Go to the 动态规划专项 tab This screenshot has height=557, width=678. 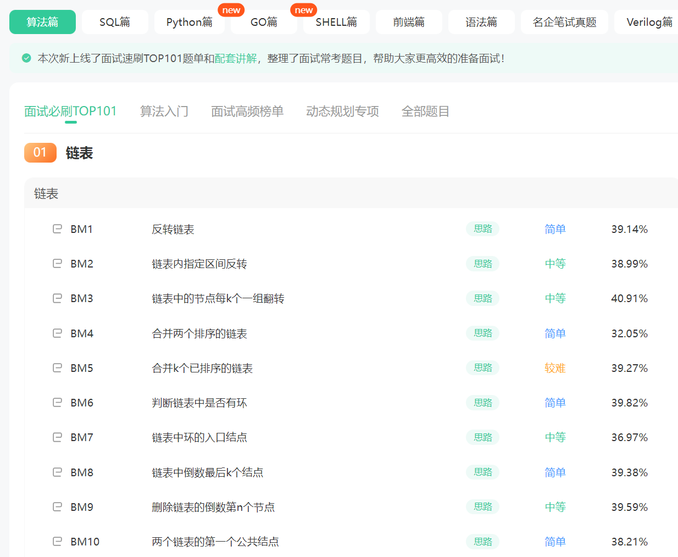[x=342, y=112]
